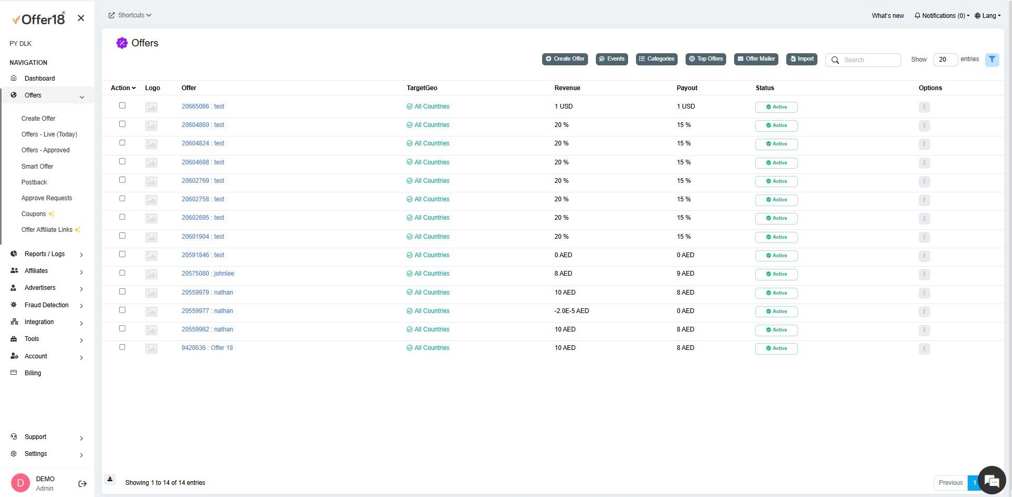The image size is (1012, 497).
Task: Select checkbox for offer 20665066
Action: (122, 105)
